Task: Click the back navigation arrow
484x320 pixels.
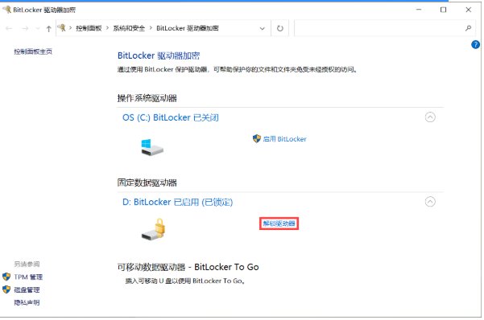Action: pyautogui.click(x=9, y=28)
